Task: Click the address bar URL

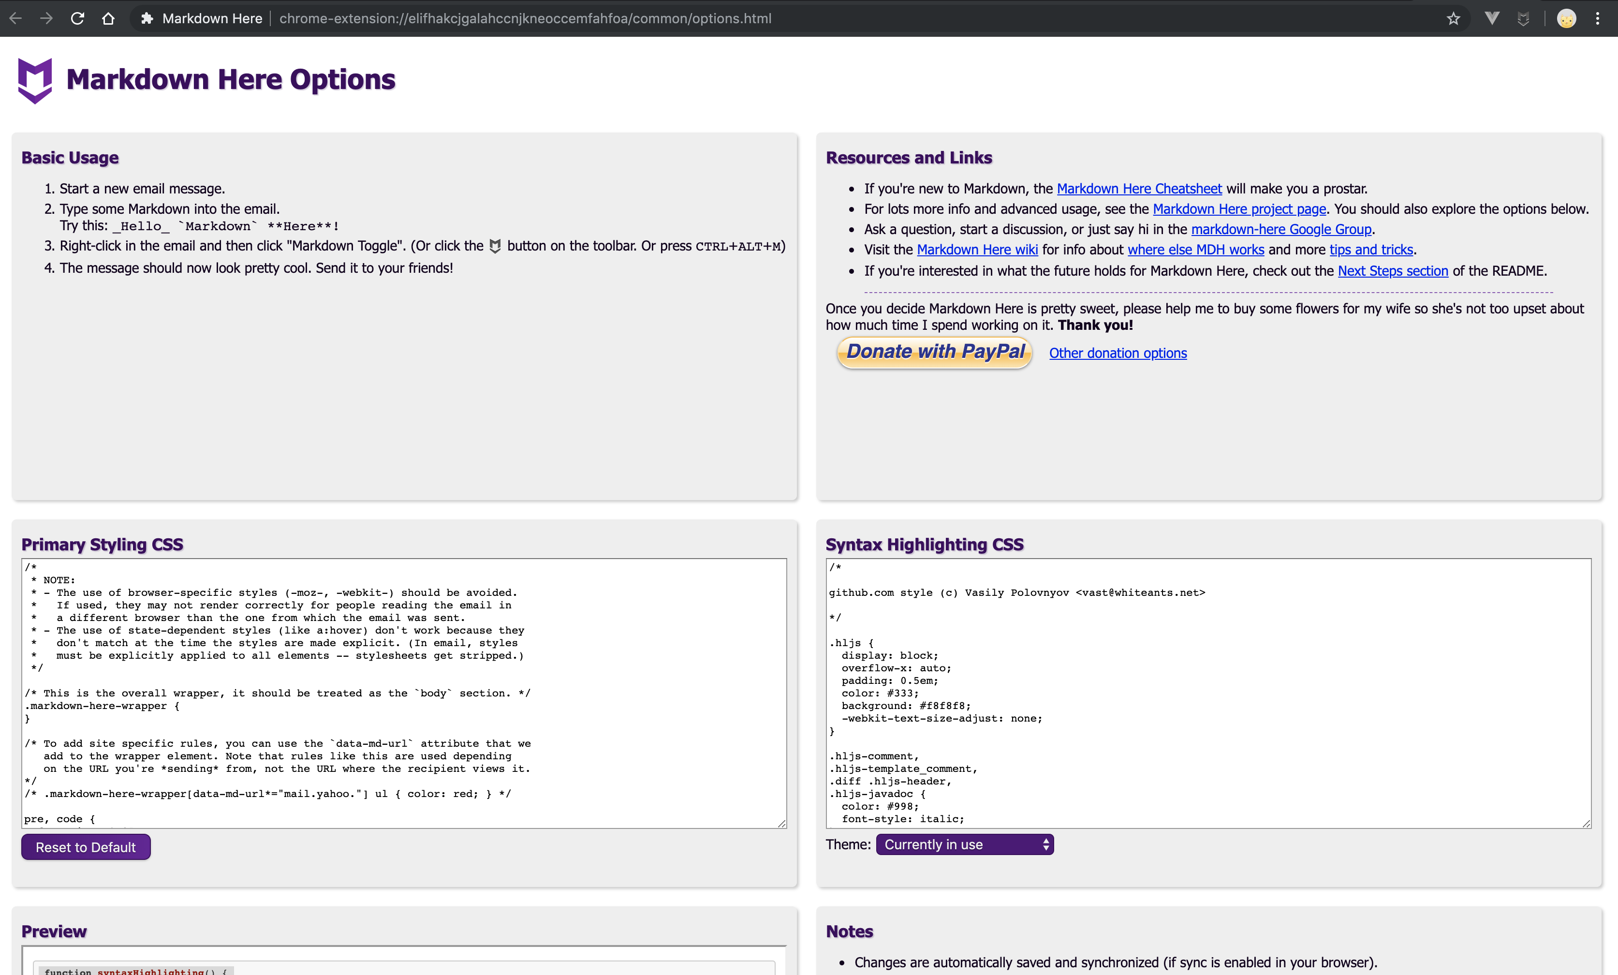Action: tap(525, 18)
